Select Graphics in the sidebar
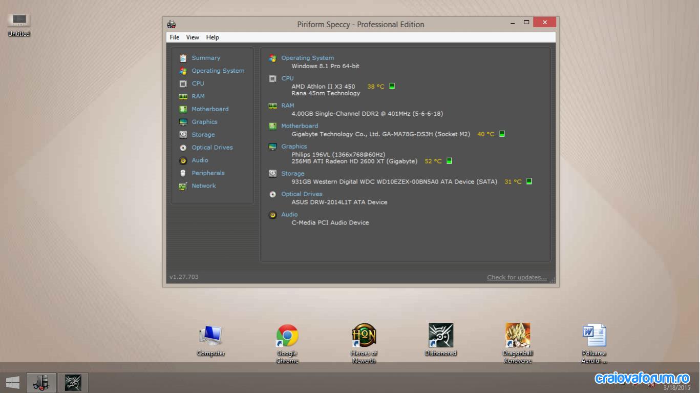700x393 pixels. coord(204,122)
